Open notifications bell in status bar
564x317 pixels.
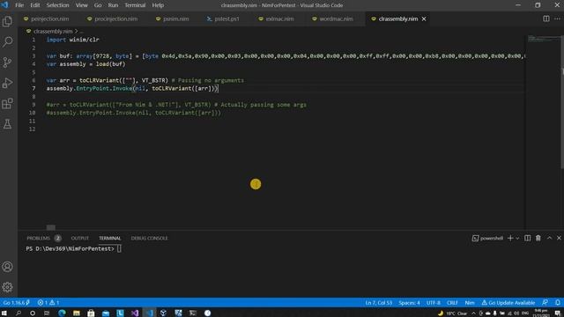(x=557, y=303)
